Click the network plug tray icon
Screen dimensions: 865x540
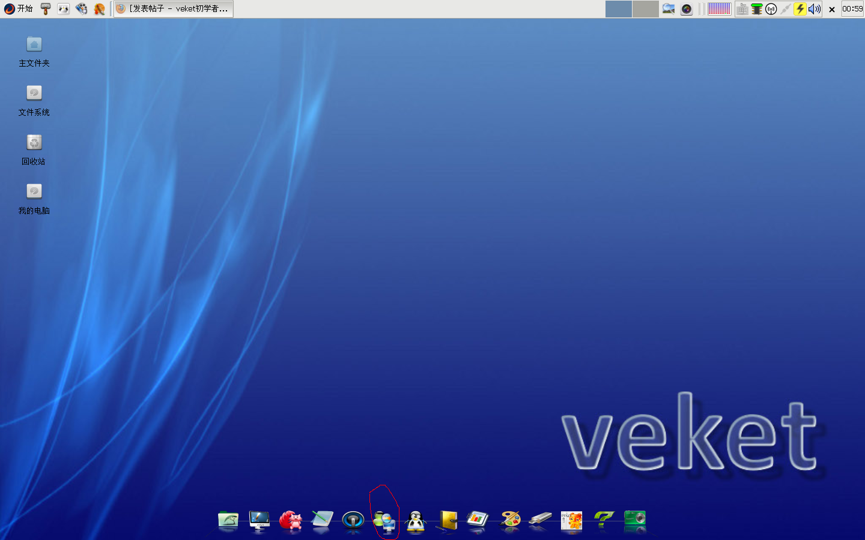tap(786, 9)
